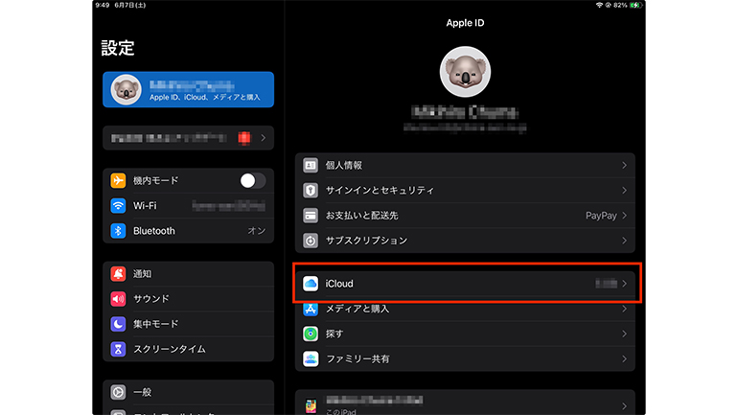
Task: Tap the Apple ID page title
Action: click(x=465, y=23)
